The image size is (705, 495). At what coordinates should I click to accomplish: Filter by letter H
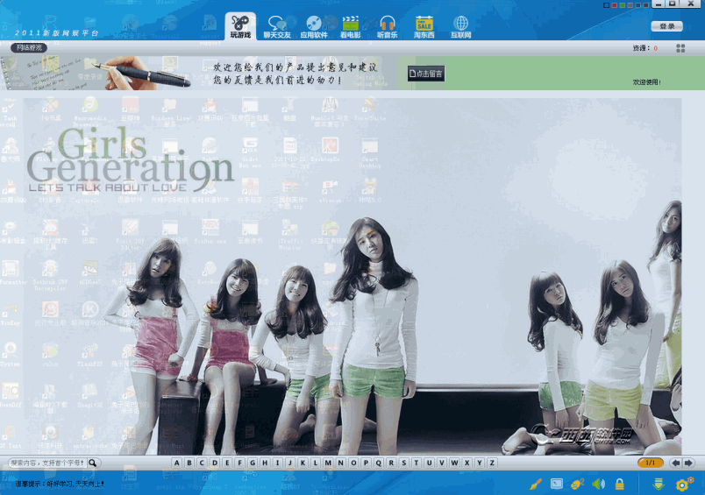pyautogui.click(x=265, y=463)
